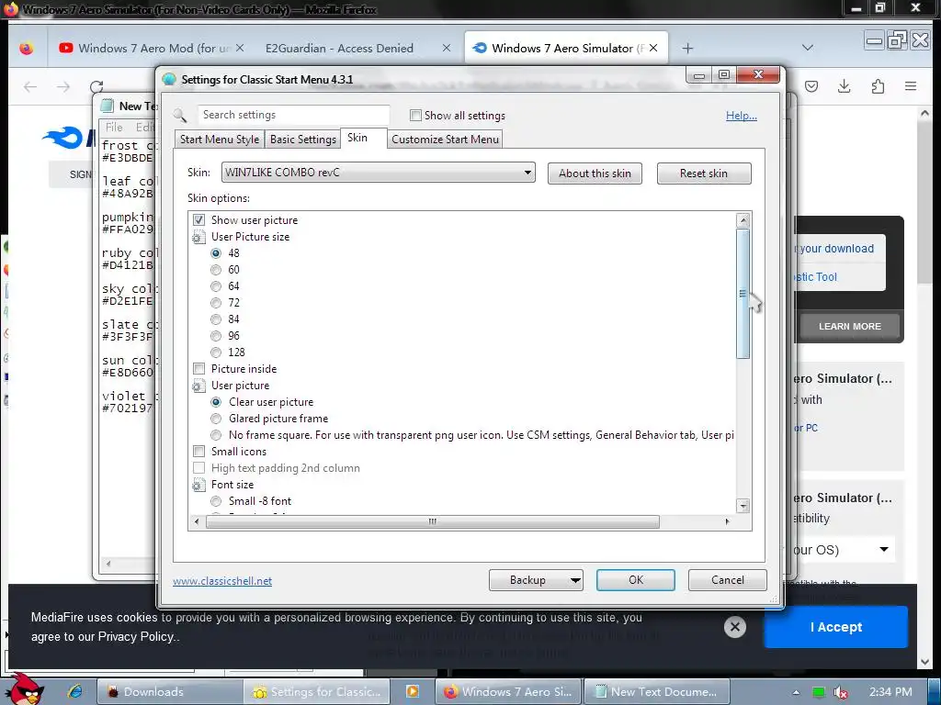The image size is (941, 705).
Task: Click Firefox back arrow icon
Action: pyautogui.click(x=30, y=87)
